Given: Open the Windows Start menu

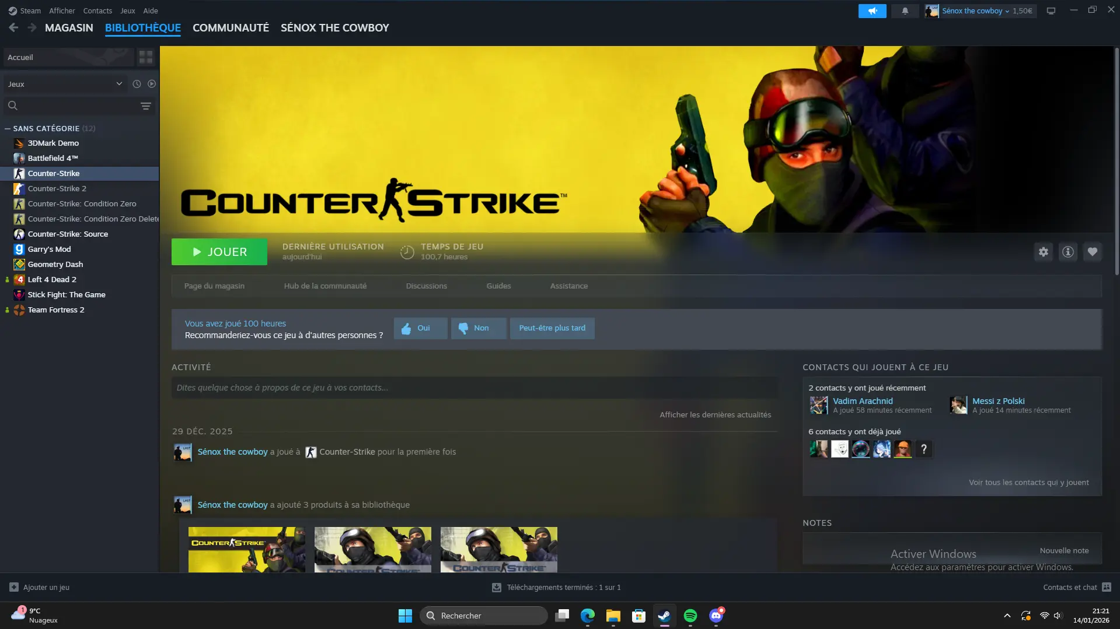Looking at the screenshot, I should click(x=405, y=616).
